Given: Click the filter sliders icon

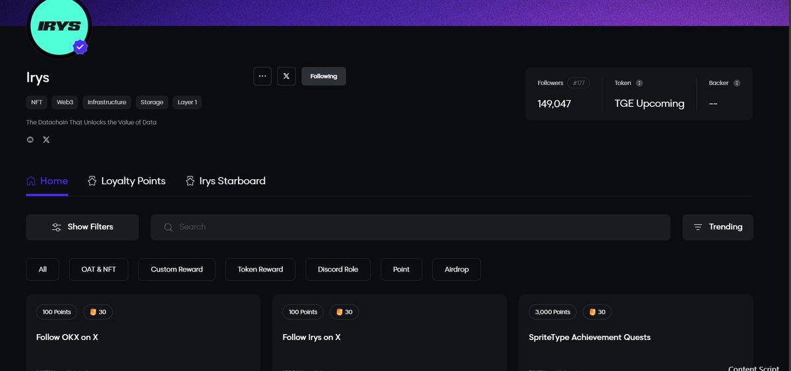Looking at the screenshot, I should [x=57, y=227].
